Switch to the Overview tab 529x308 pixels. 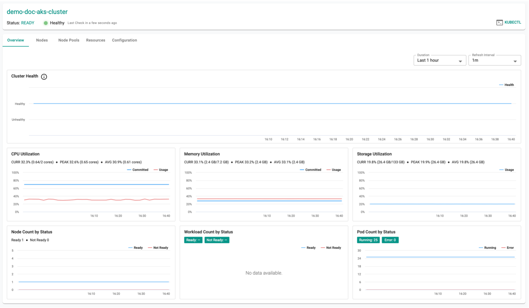coord(15,40)
